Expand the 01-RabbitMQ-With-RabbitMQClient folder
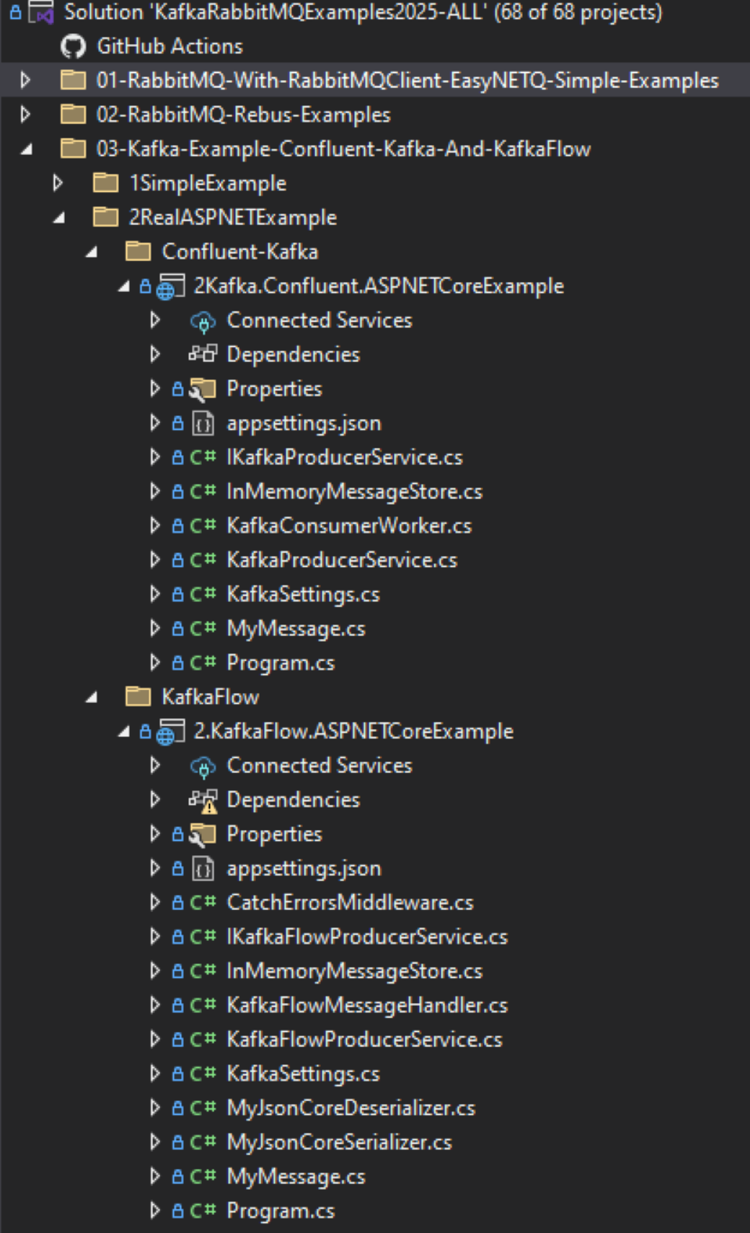 25,80
